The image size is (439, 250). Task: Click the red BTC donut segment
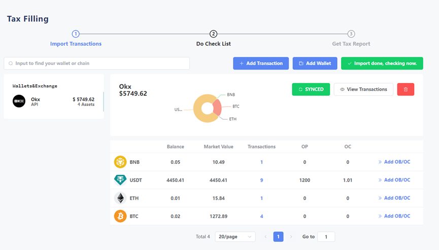218,108
